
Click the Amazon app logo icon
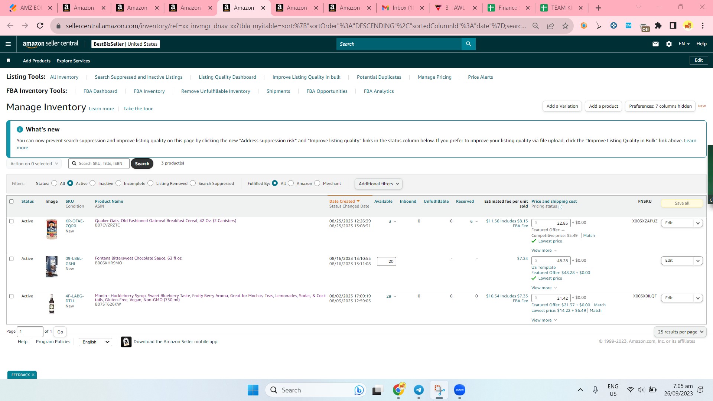[126, 342]
